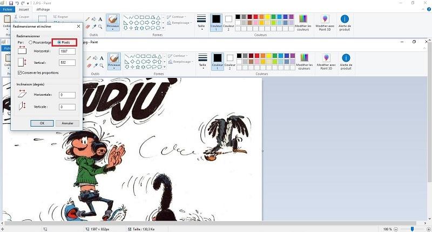Open the Contour dropdown in the upper Paint window
The width and height of the screenshot is (432, 232).
[177, 17]
